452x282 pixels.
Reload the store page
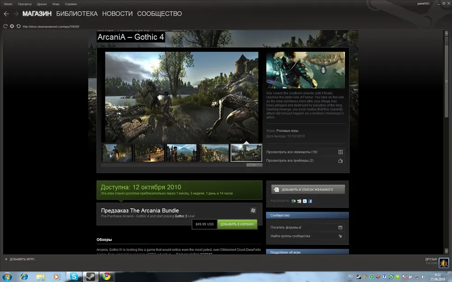point(5,26)
